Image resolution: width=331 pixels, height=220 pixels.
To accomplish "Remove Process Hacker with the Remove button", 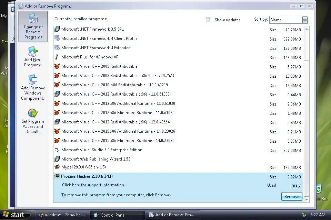I will coord(292,196).
